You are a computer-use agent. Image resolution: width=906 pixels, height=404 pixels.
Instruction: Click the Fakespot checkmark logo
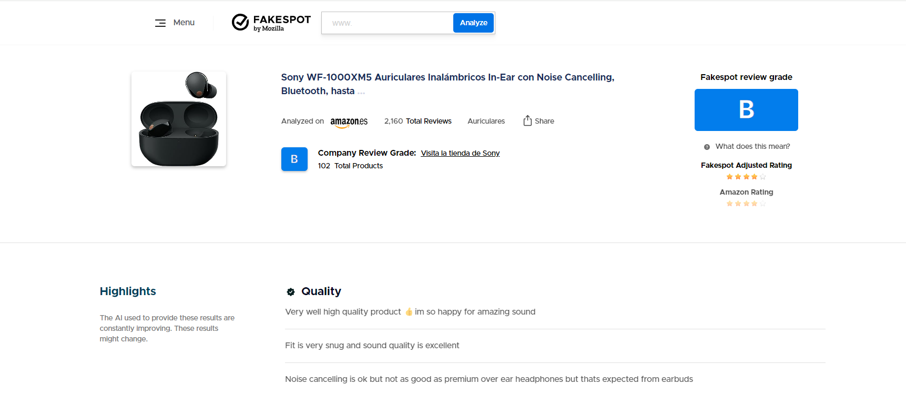[240, 22]
